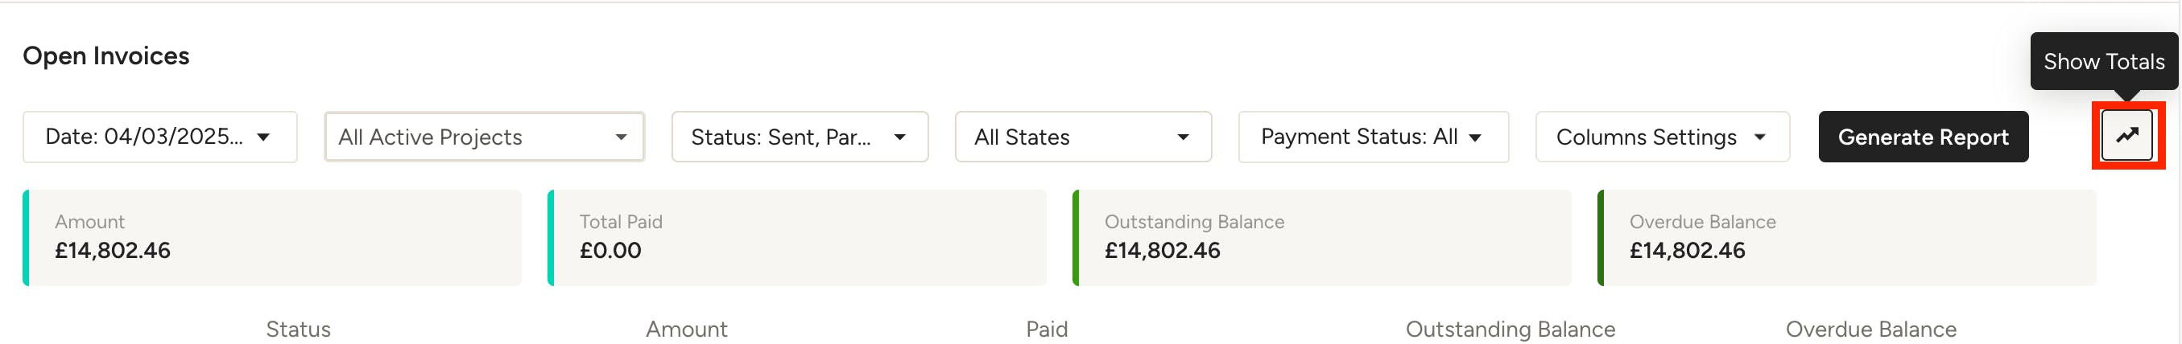Sort by the Amount column header

686,329
